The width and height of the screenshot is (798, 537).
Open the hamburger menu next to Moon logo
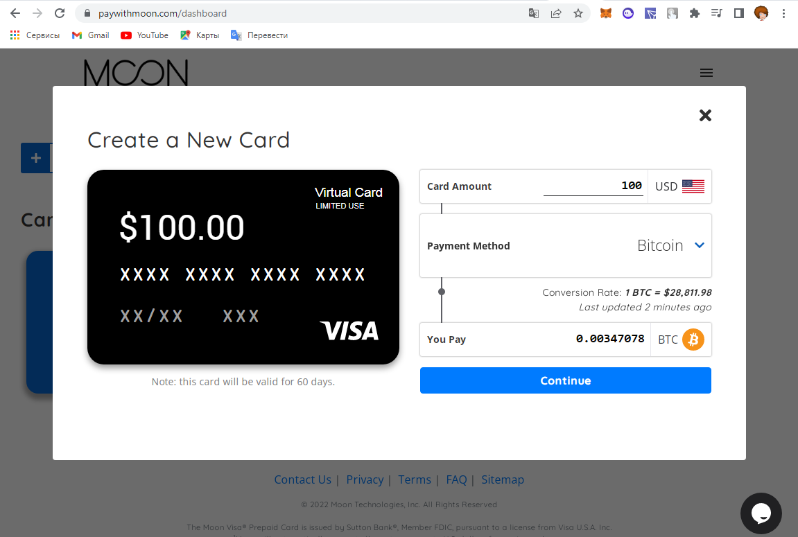pyautogui.click(x=706, y=73)
